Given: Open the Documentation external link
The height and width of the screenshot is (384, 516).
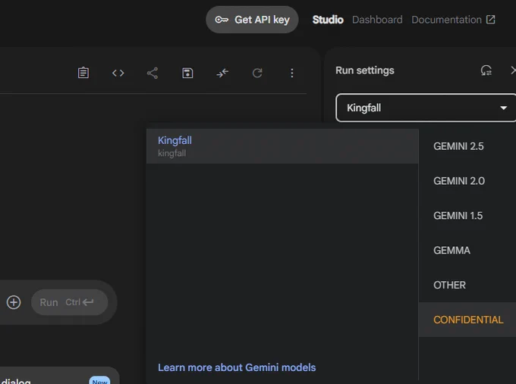Looking at the screenshot, I should pos(453,20).
